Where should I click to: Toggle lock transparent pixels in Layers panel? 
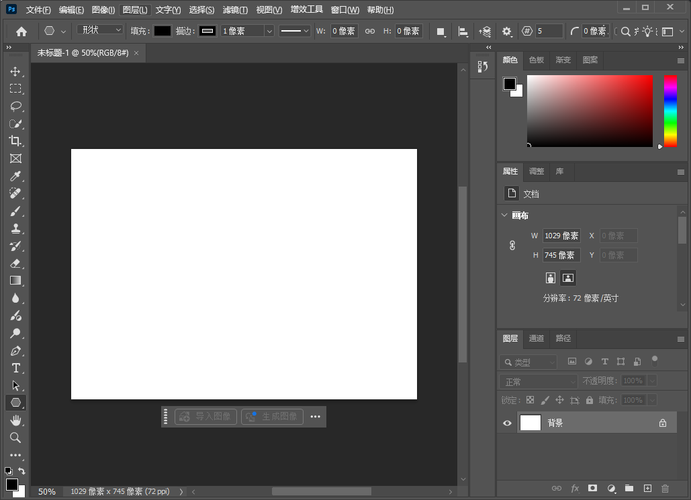click(x=529, y=399)
